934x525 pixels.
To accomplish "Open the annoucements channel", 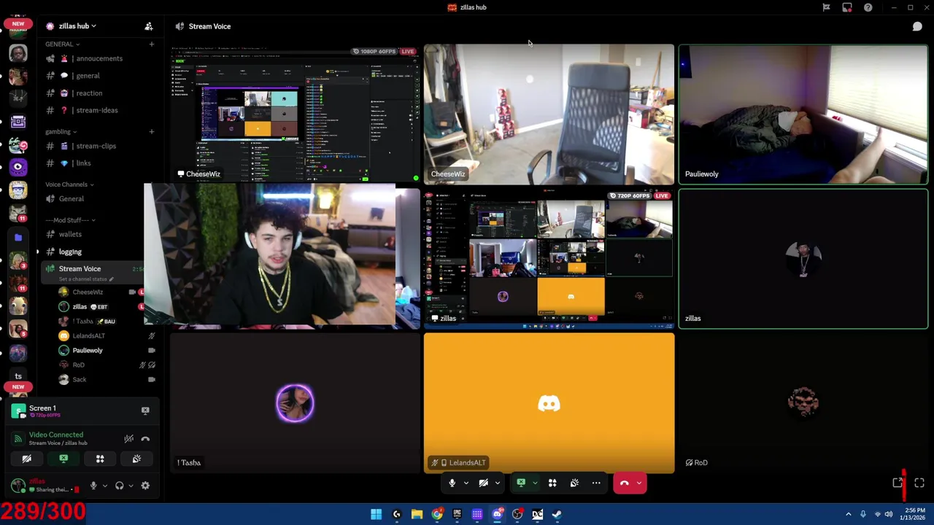I will [x=99, y=58].
